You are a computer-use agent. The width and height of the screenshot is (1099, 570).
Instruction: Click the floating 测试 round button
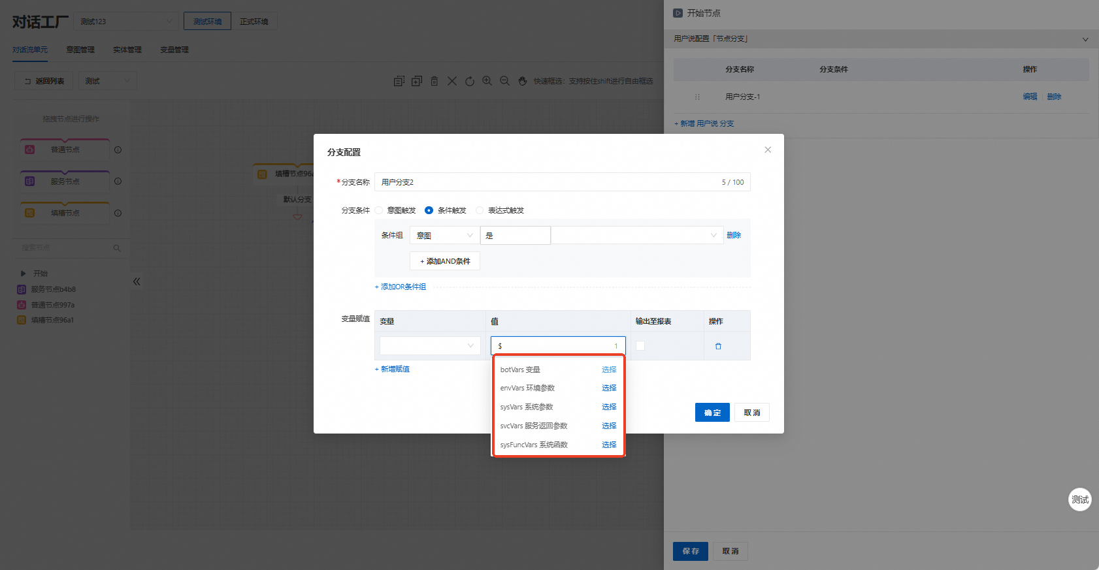(x=1080, y=499)
